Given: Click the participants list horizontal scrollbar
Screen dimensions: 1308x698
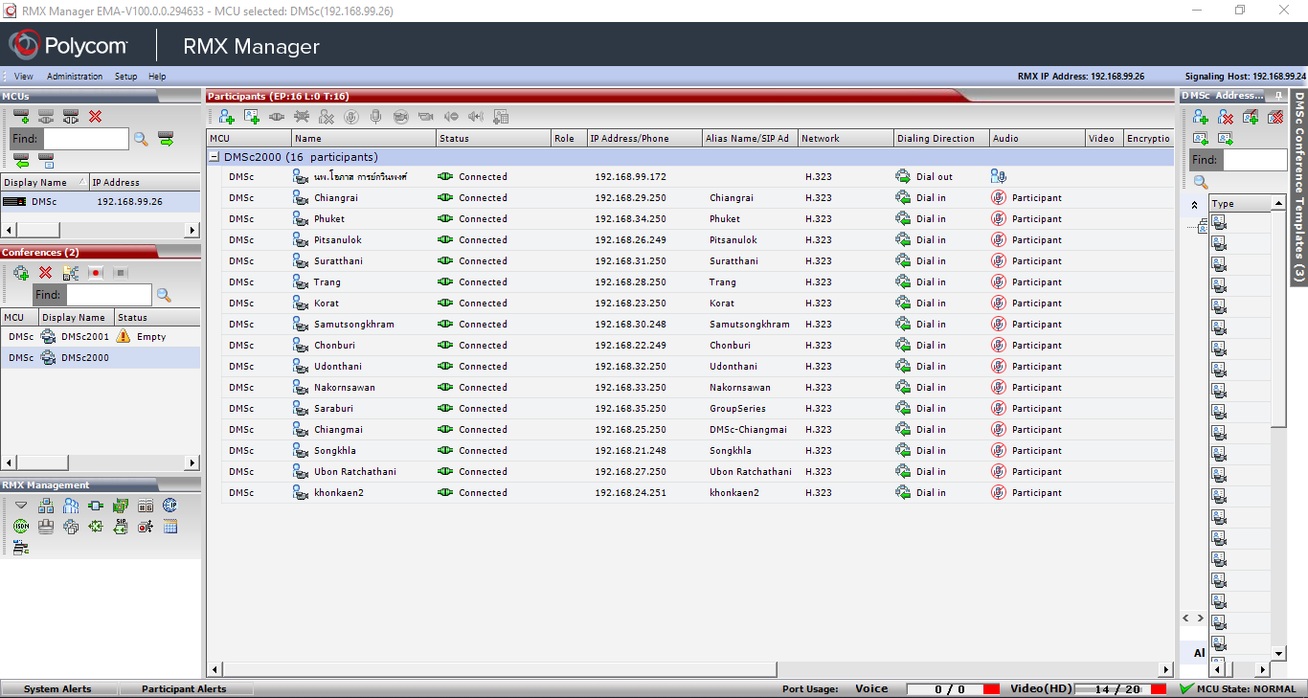Looking at the screenshot, I should [498, 669].
